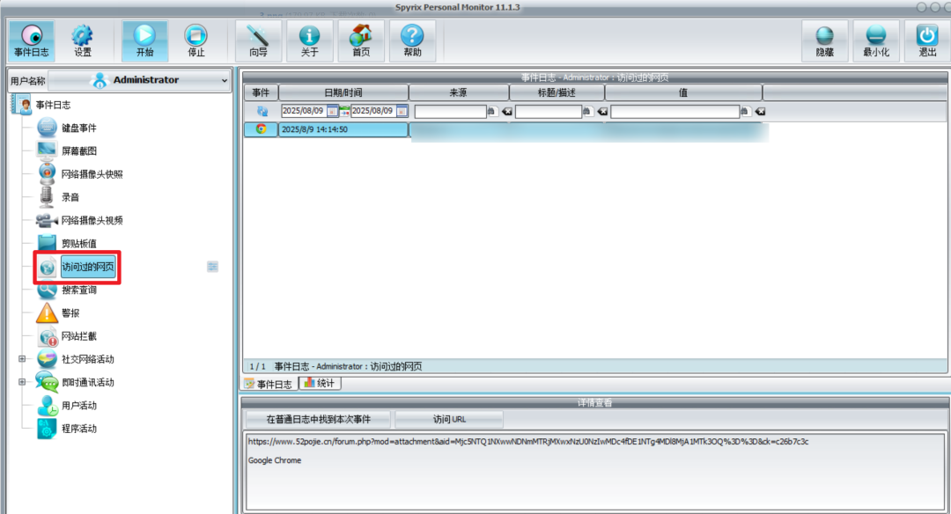
Task: Select 剪贴板值 clipboard item
Action: tap(79, 244)
